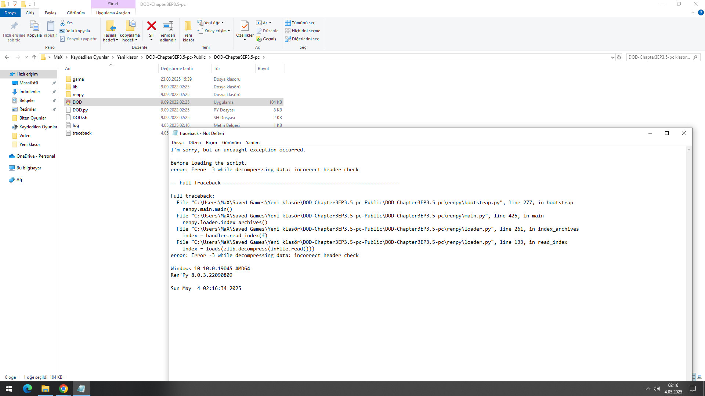Click Hiçbirini seçme deselect option
Screen dimensions: 705x396
[x=303, y=31]
